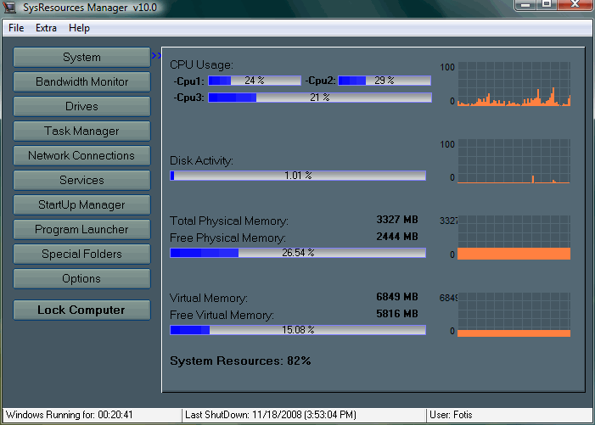Screen dimensions: 595x425
Task: Open the Network Connections section
Action: (82, 156)
